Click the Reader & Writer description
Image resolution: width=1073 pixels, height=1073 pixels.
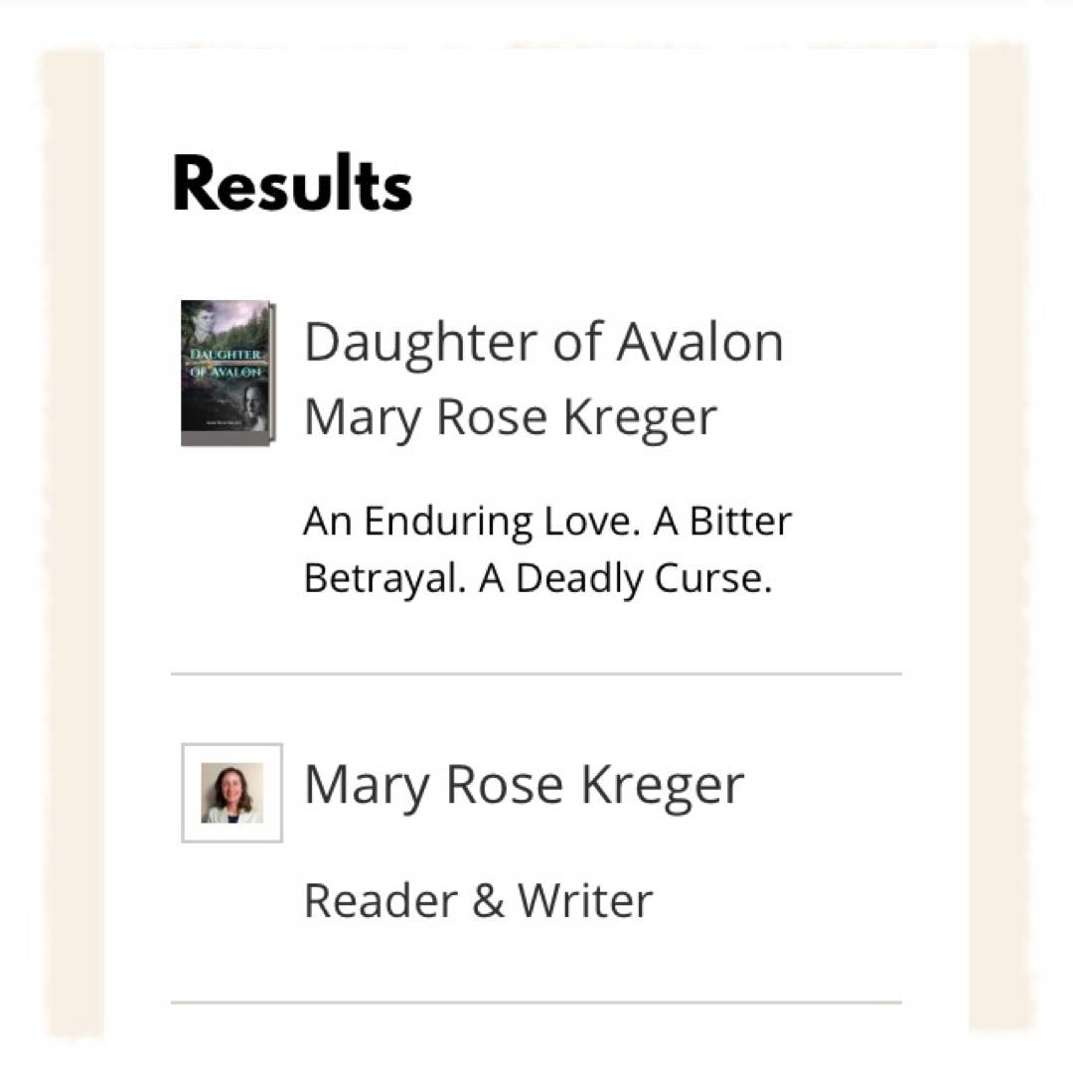(478, 901)
